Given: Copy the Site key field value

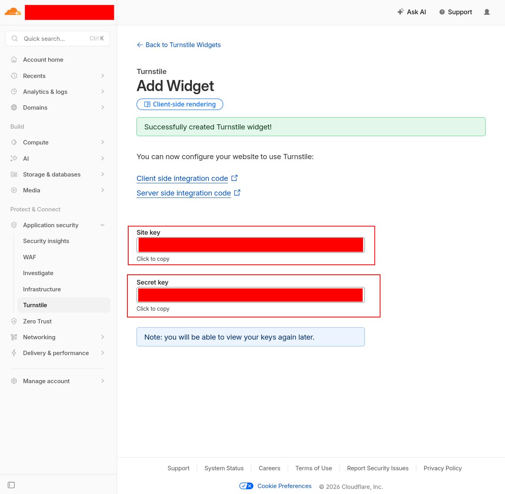Looking at the screenshot, I should 251,245.
